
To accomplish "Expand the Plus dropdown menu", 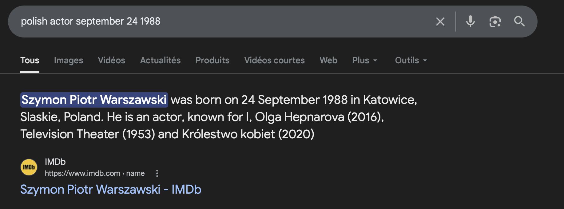I will (365, 60).
